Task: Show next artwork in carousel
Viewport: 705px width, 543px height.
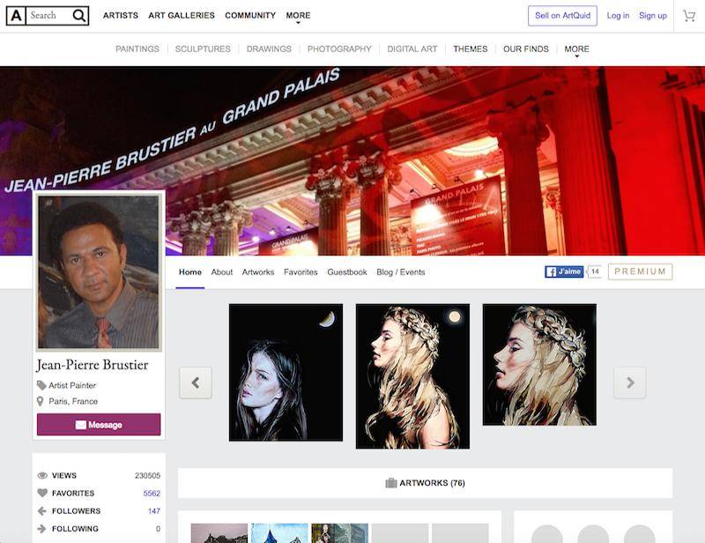Action: coord(630,383)
